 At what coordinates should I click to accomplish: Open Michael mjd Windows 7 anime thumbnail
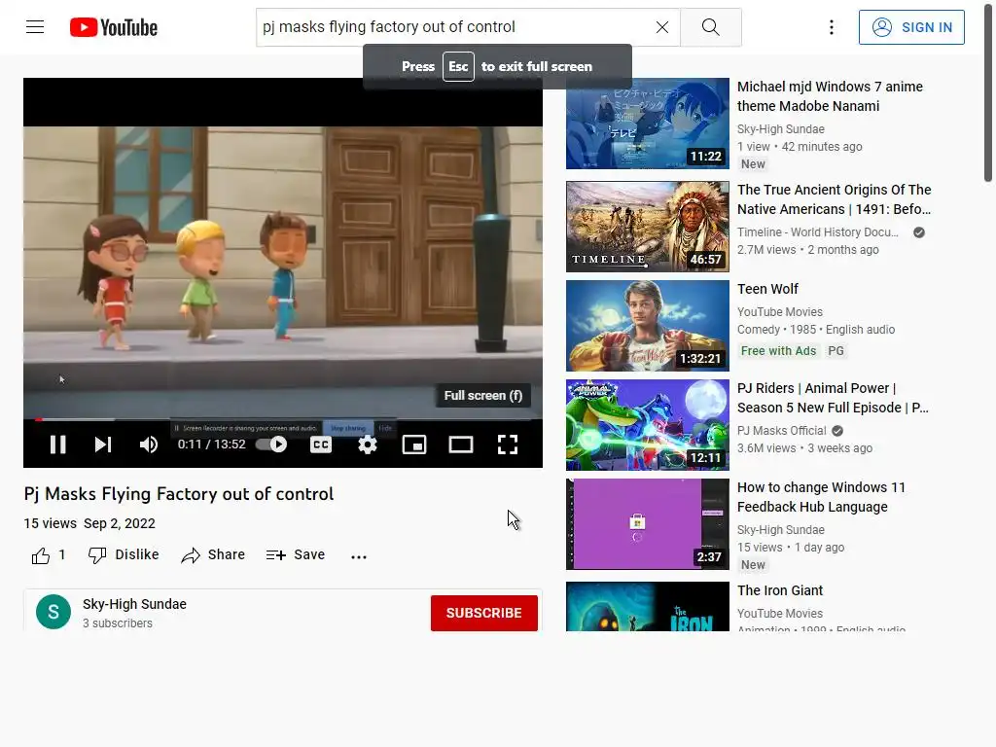point(647,124)
